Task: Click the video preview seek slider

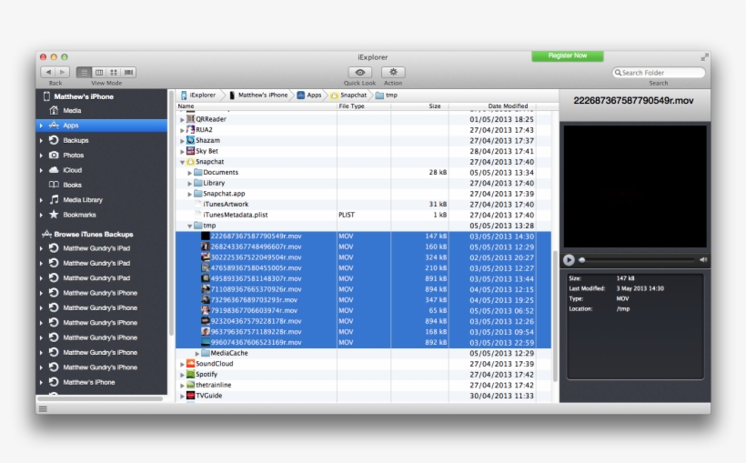Action: pyautogui.click(x=637, y=259)
